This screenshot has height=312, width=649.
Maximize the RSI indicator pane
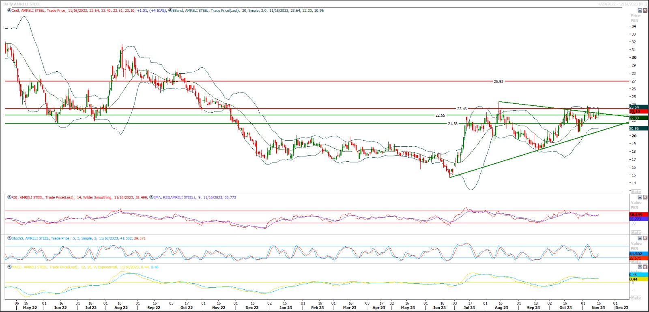click(640, 197)
